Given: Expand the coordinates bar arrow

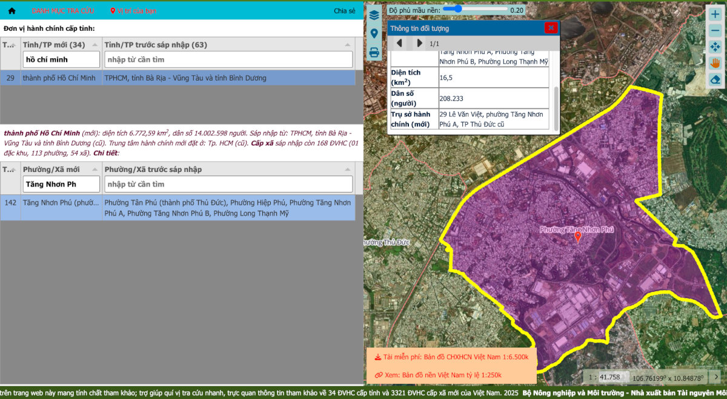Looking at the screenshot, I should (715, 377).
